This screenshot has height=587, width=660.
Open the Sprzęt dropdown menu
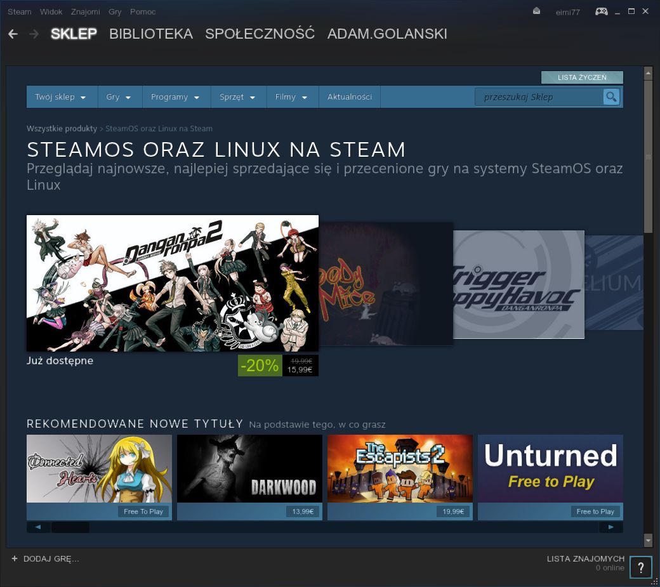(x=239, y=97)
